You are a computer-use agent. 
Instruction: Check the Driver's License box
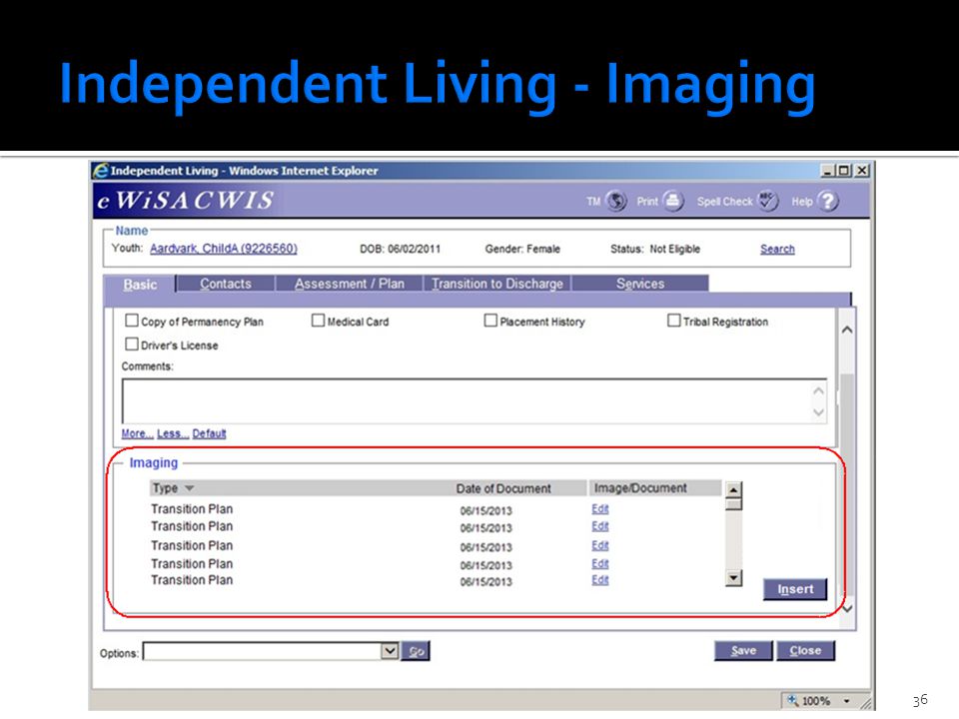(x=132, y=345)
